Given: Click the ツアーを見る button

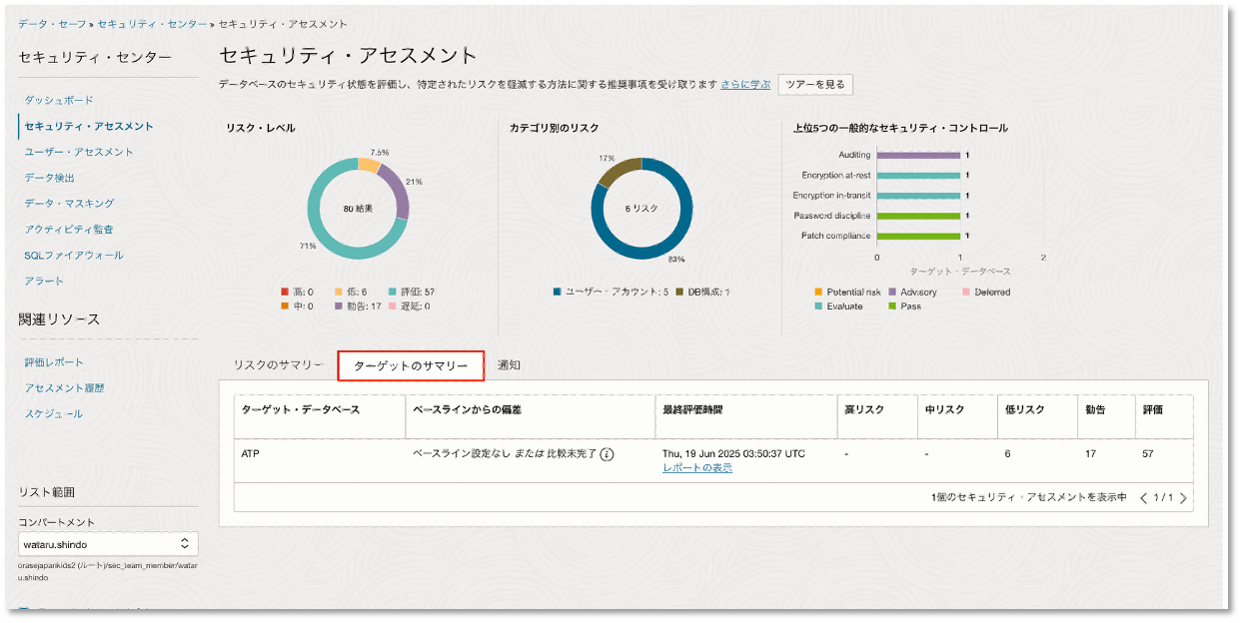Looking at the screenshot, I should [815, 85].
